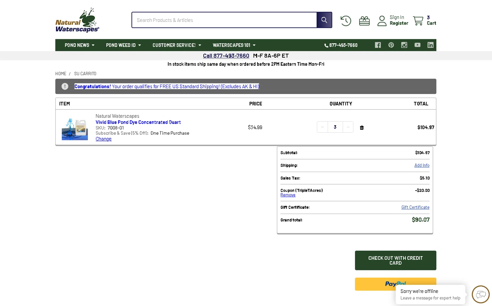This screenshot has height=306, width=492.
Task: Click the Home breadcrumb link
Action: (x=61, y=74)
